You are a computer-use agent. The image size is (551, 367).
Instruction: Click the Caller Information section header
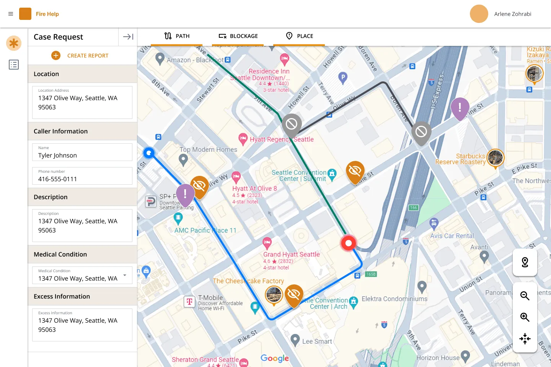coord(82,131)
